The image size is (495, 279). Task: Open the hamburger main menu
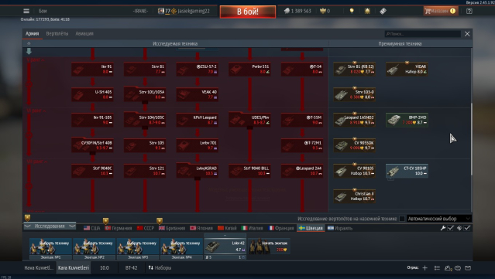click(x=26, y=11)
